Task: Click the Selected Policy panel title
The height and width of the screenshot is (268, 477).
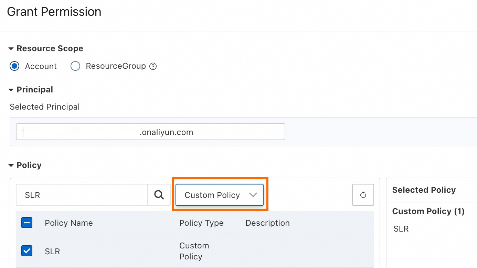Action: click(424, 190)
